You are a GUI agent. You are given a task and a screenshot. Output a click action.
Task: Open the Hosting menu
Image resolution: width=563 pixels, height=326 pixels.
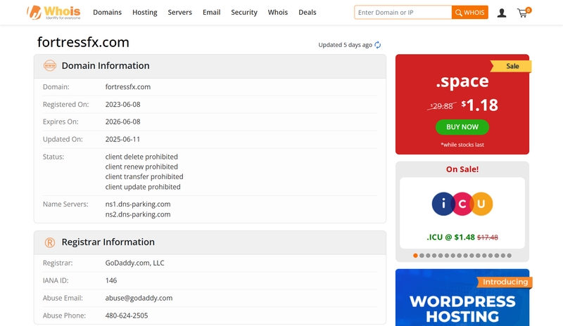145,12
